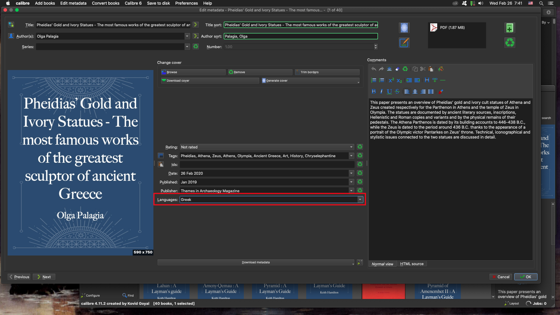560x315 pixels.
Task: Toggle underline formatting in Comments
Action: coord(389,92)
